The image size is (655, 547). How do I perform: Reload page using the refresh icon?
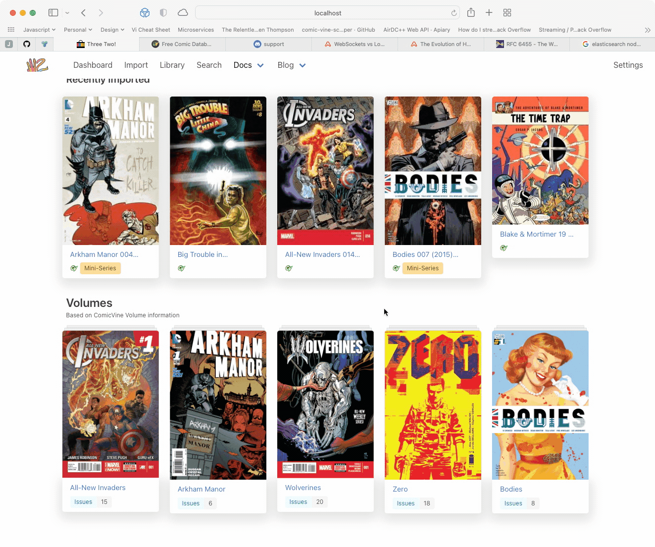(453, 13)
